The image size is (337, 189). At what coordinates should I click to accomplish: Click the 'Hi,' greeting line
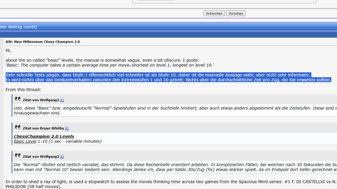click(8, 50)
